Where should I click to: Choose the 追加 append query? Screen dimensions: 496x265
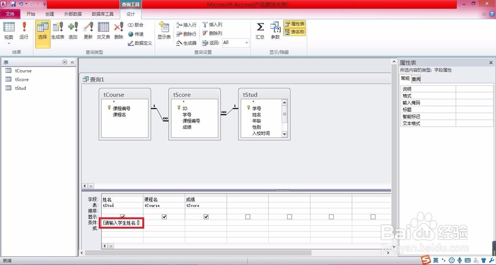[x=73, y=31]
